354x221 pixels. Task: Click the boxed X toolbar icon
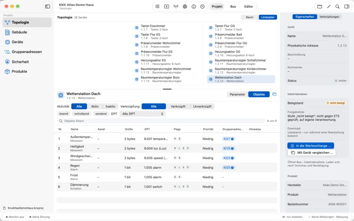(x=166, y=7)
